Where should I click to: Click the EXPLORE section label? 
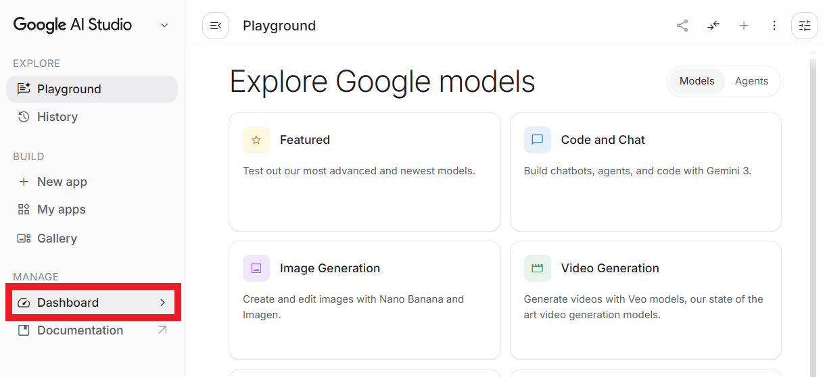click(x=37, y=64)
